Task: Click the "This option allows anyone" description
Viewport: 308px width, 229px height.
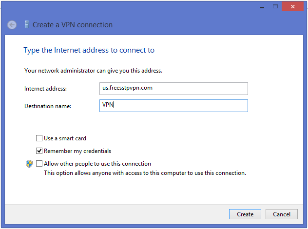Action: tap(145, 173)
